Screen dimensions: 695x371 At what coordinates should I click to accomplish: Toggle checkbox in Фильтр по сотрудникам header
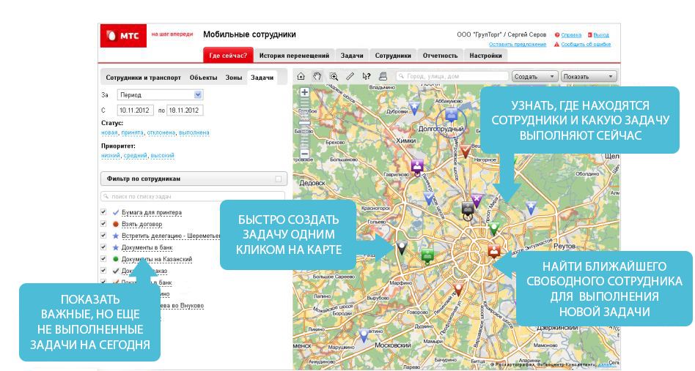[x=279, y=179]
